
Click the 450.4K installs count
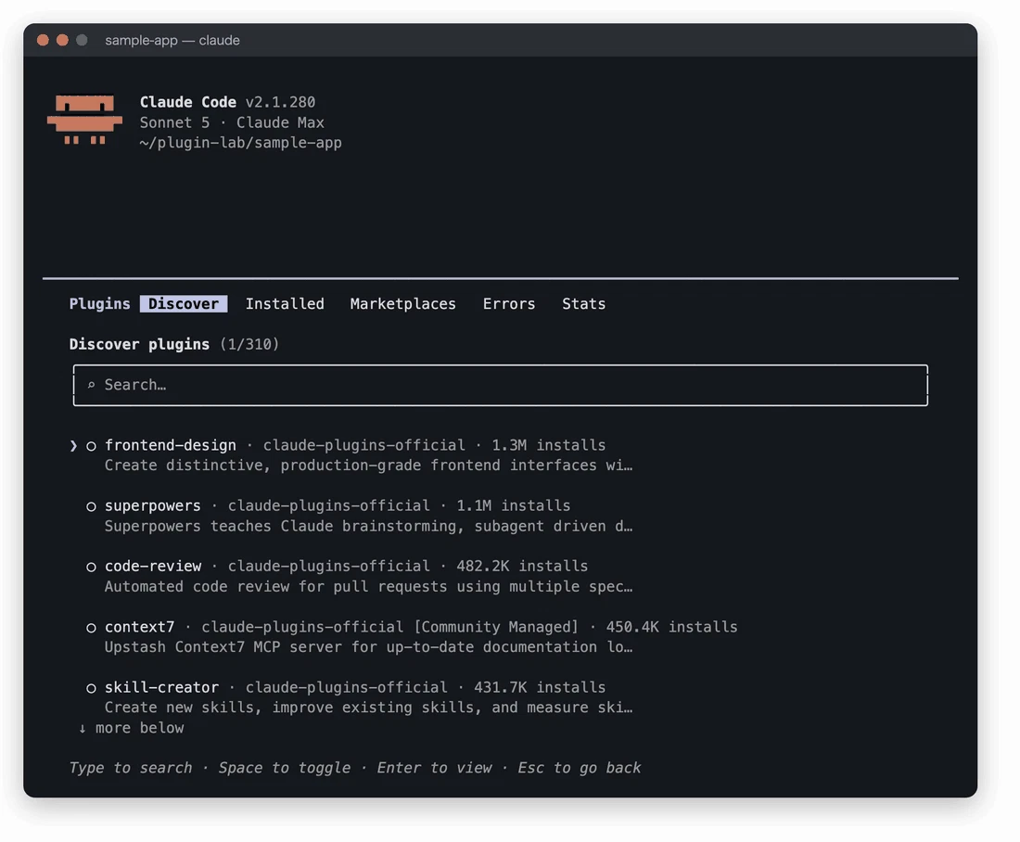(x=671, y=627)
